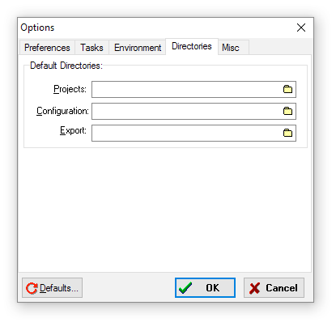Open folder browser for Configuration directory
The height and width of the screenshot is (331, 336).
287,111
